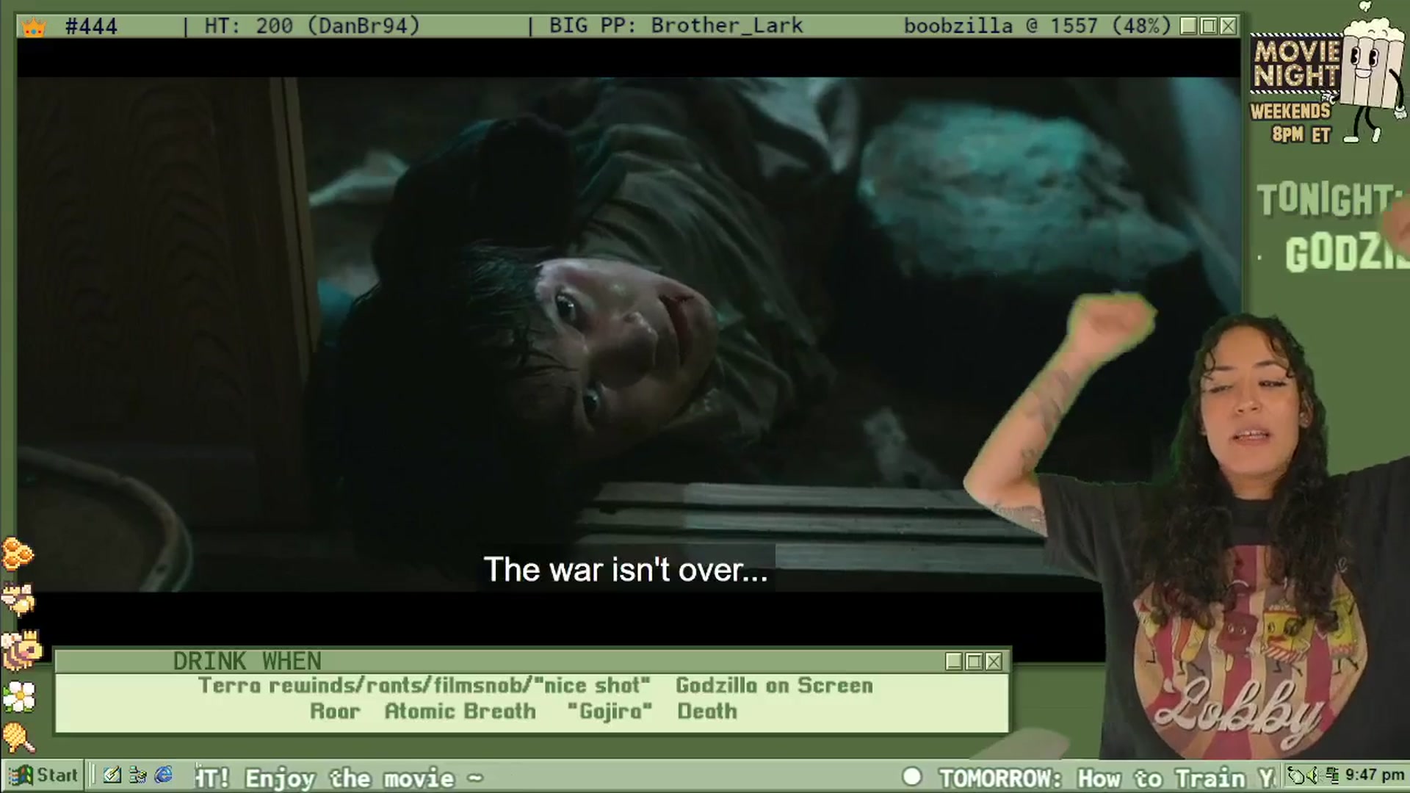Minimize the movie player window

[1189, 26]
